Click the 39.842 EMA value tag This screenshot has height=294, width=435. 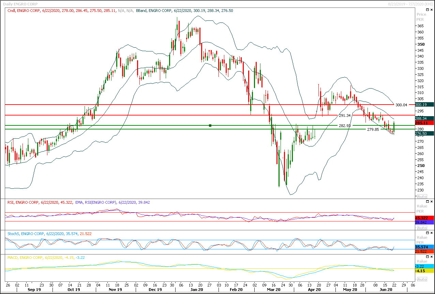424,222
